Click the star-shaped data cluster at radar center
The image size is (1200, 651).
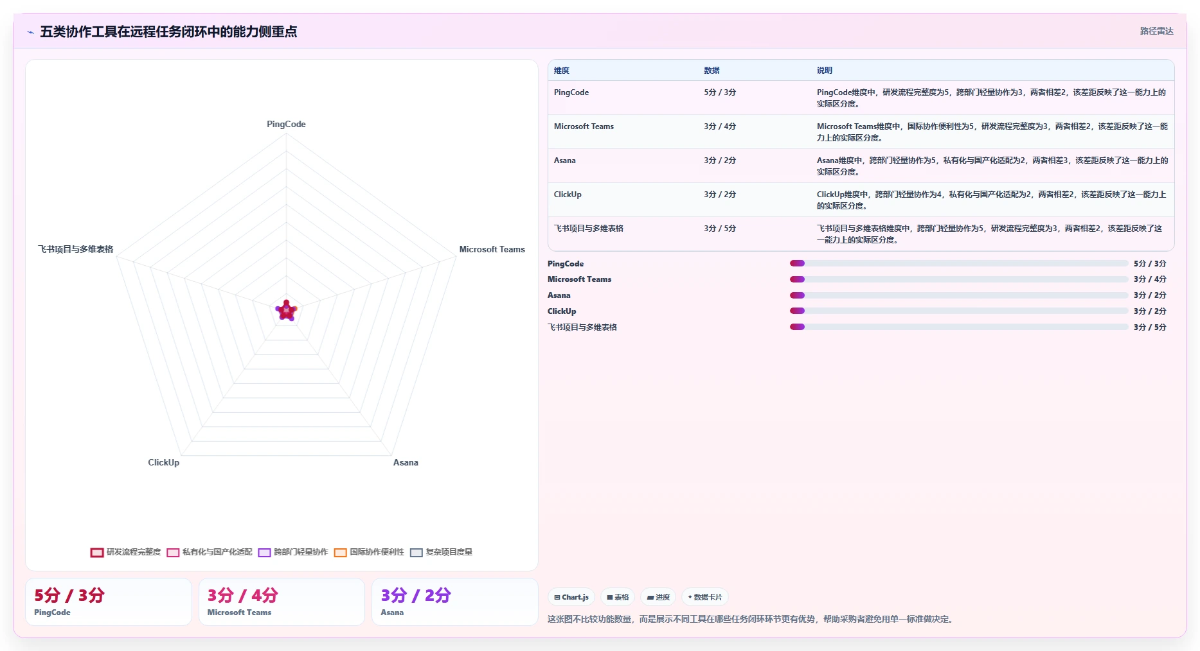pyautogui.click(x=286, y=310)
